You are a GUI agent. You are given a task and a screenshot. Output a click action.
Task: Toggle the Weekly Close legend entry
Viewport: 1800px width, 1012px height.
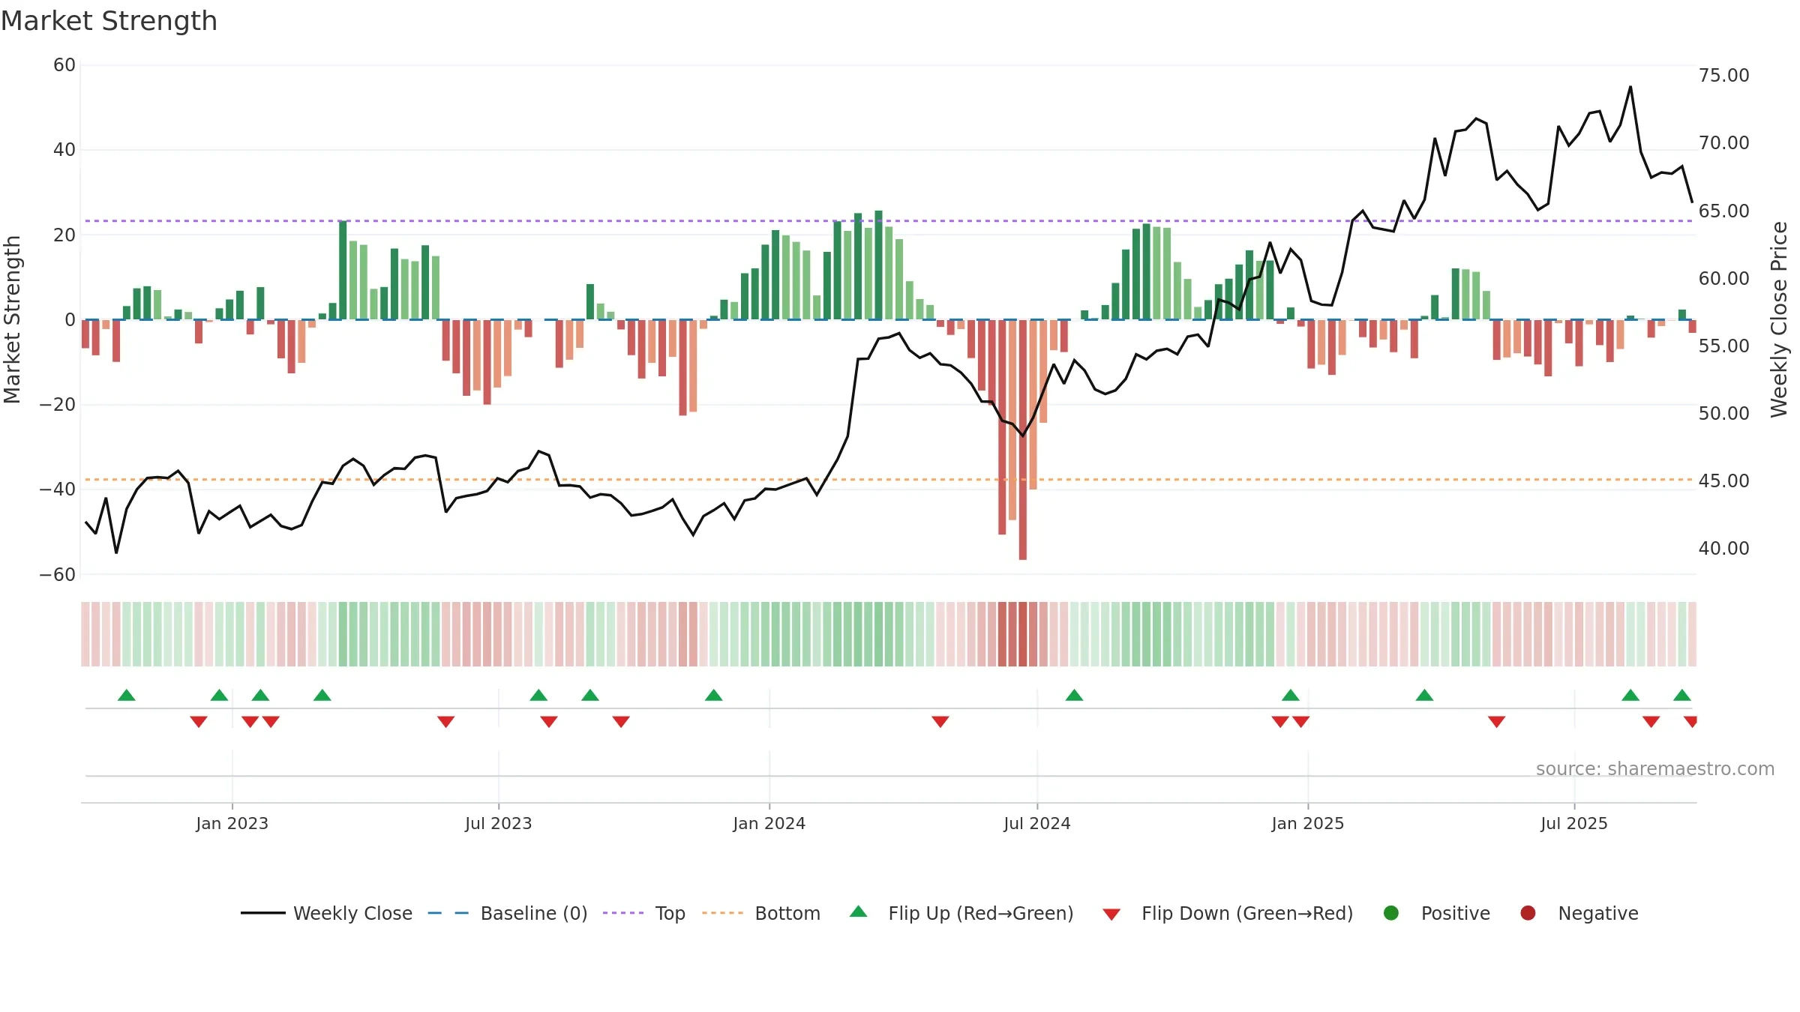(326, 913)
